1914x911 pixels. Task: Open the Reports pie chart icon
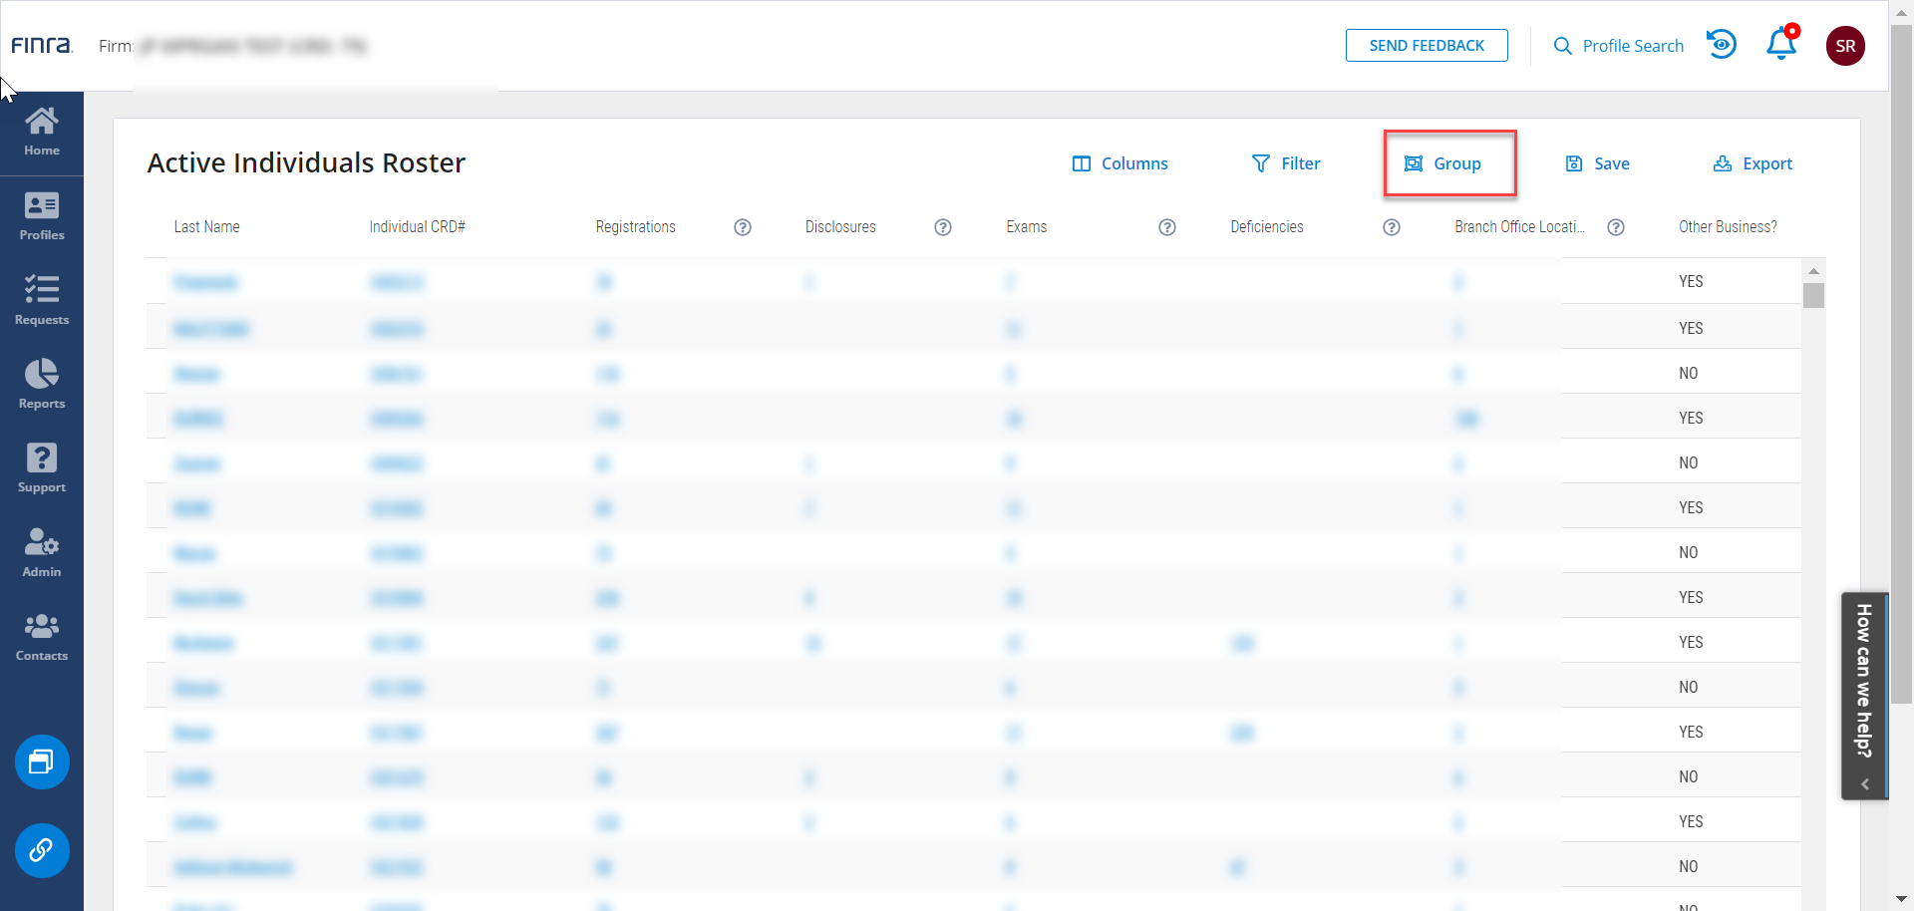tap(42, 384)
